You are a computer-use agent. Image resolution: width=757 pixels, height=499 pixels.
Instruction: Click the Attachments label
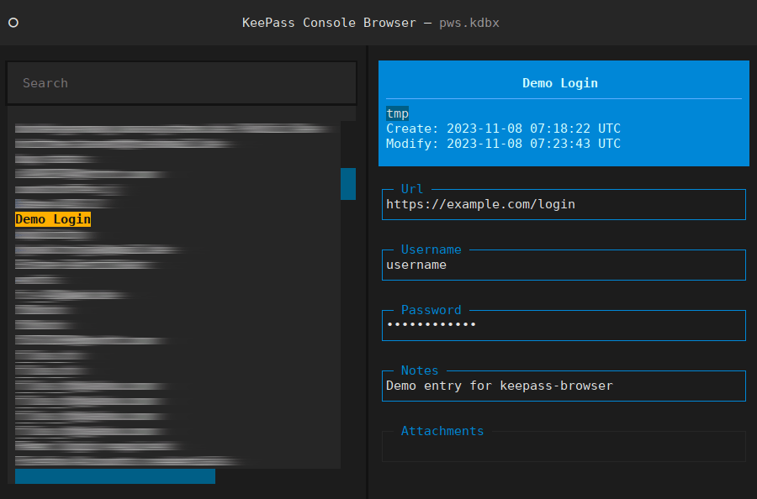pyautogui.click(x=442, y=431)
